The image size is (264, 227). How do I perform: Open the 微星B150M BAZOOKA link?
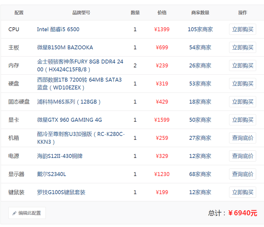click(x=65, y=47)
